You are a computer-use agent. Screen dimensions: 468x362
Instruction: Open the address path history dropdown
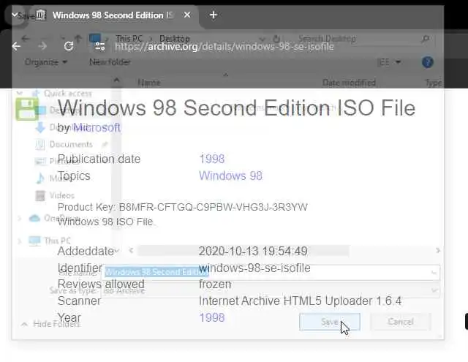[x=262, y=39]
